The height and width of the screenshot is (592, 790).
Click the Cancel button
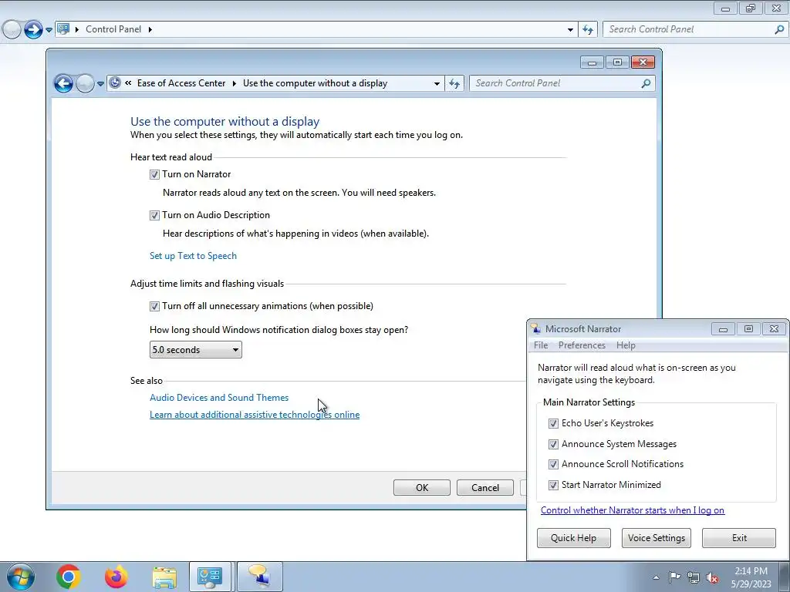484,487
